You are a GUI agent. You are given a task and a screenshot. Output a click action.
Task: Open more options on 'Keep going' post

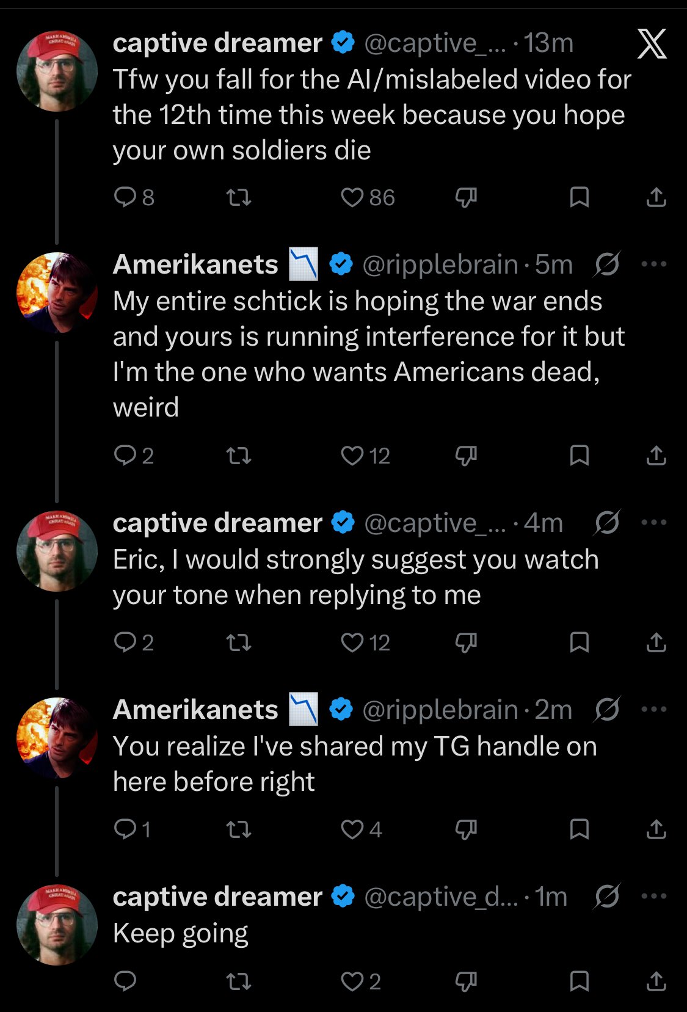point(654,897)
